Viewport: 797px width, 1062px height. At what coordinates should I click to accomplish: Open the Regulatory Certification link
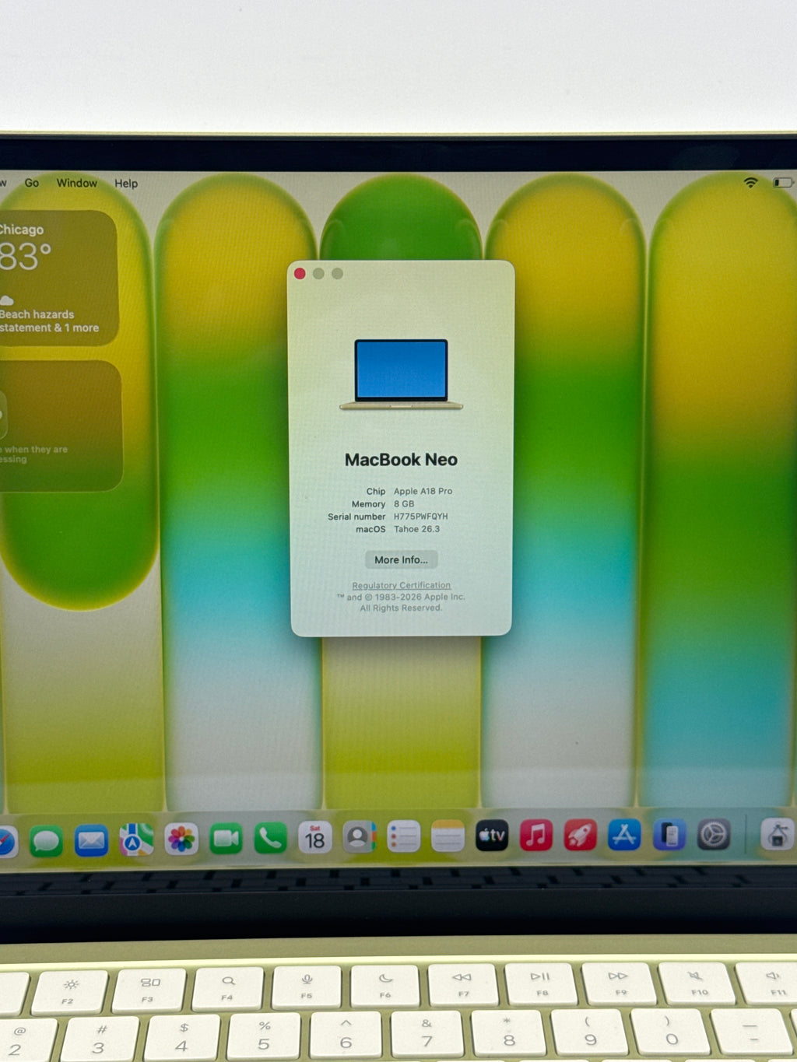pos(401,585)
